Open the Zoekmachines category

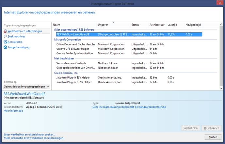(x=16, y=37)
